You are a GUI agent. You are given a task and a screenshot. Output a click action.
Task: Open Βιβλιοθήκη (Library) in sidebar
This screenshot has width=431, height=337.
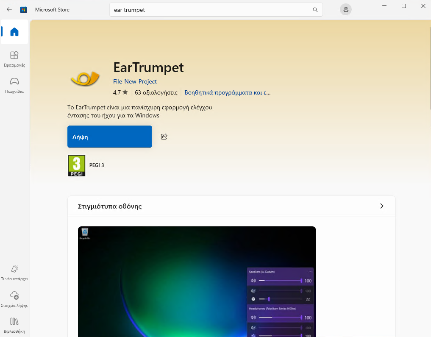tap(14, 325)
